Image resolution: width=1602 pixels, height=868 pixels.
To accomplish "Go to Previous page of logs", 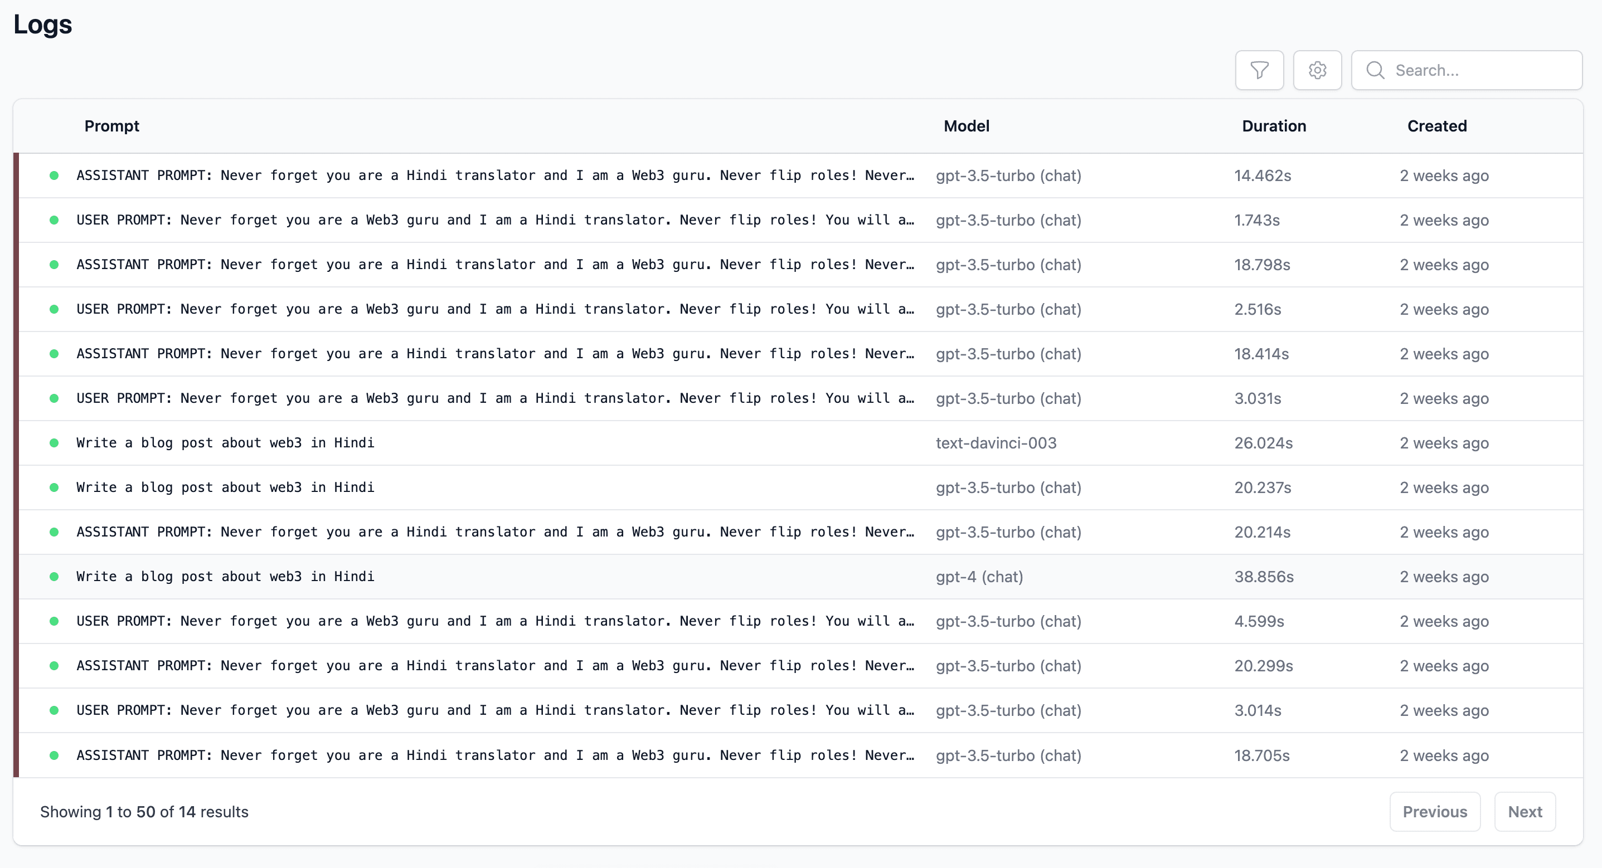I will click(1435, 811).
